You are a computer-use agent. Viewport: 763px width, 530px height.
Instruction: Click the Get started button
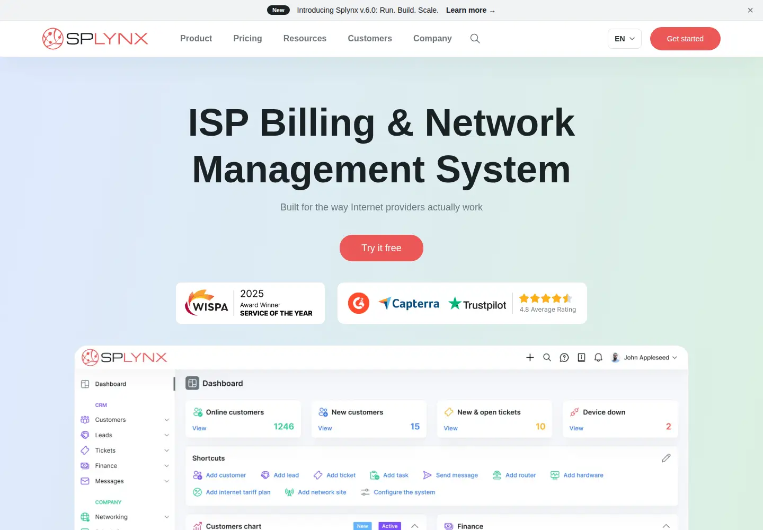(685, 39)
